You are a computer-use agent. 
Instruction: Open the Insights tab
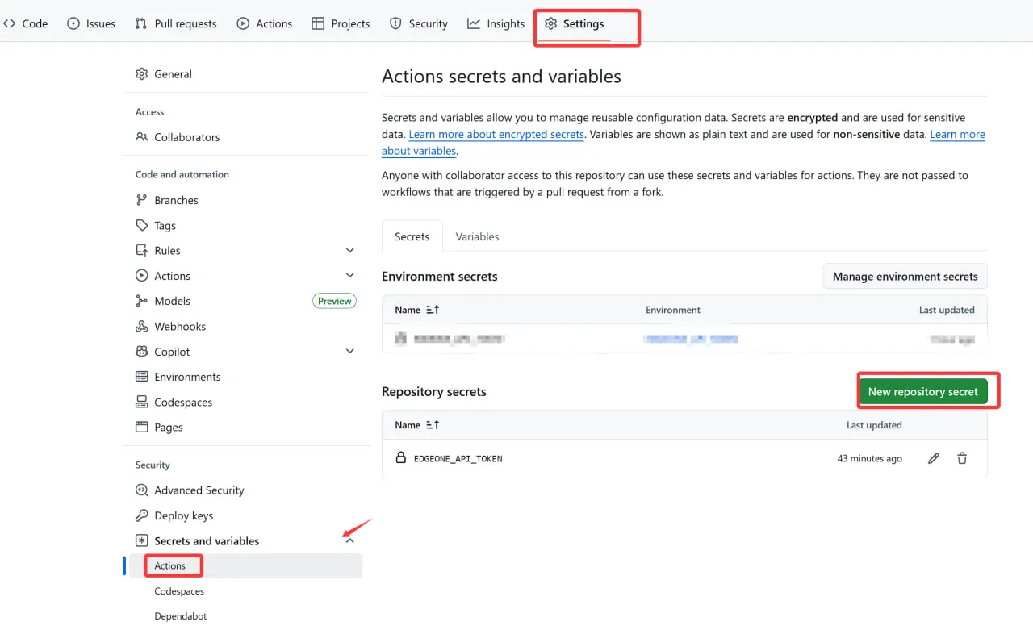point(496,23)
